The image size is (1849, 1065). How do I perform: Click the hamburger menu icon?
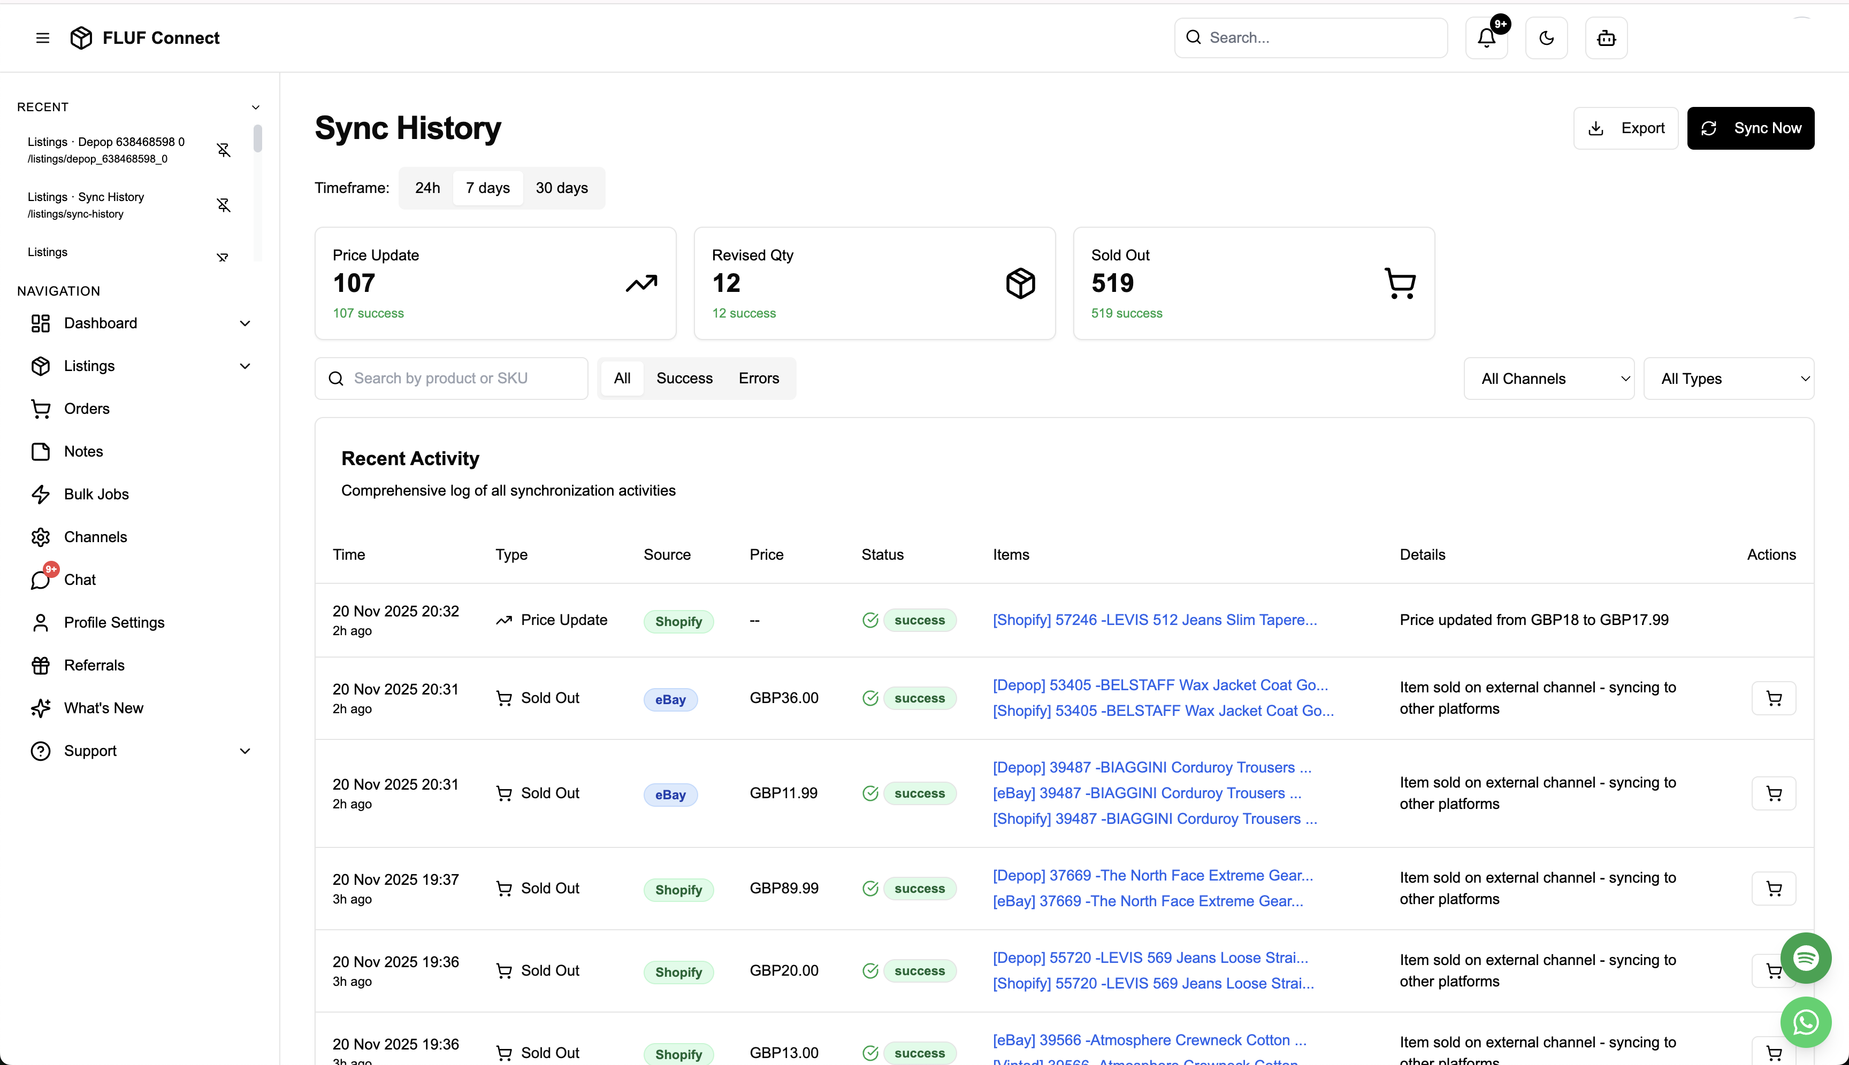tap(42, 38)
